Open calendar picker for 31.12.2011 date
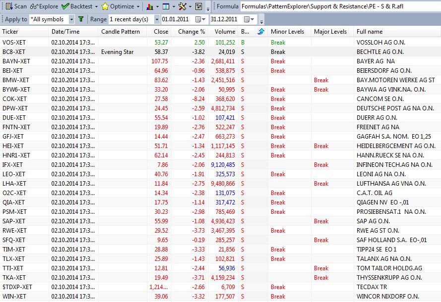The height and width of the screenshot is (302, 441). (249, 19)
